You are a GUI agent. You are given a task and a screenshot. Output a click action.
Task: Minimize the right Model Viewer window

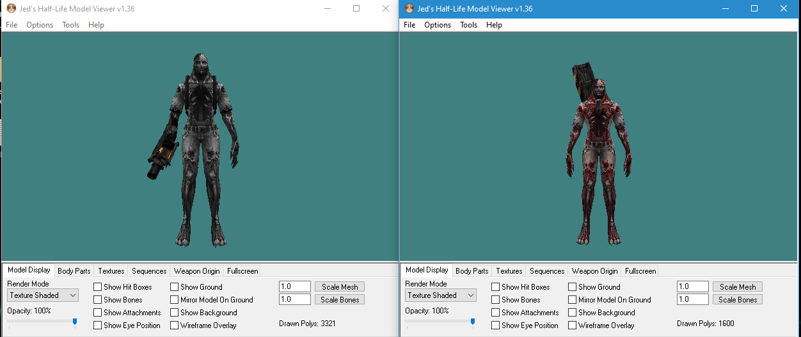pyautogui.click(x=725, y=9)
